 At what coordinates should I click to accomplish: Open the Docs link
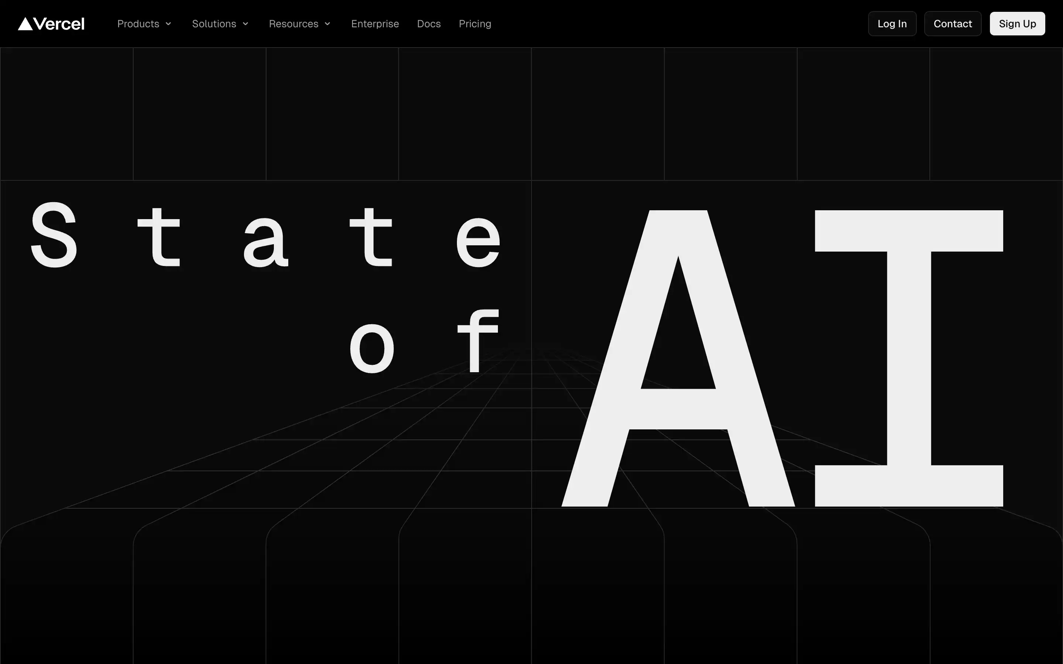(429, 24)
